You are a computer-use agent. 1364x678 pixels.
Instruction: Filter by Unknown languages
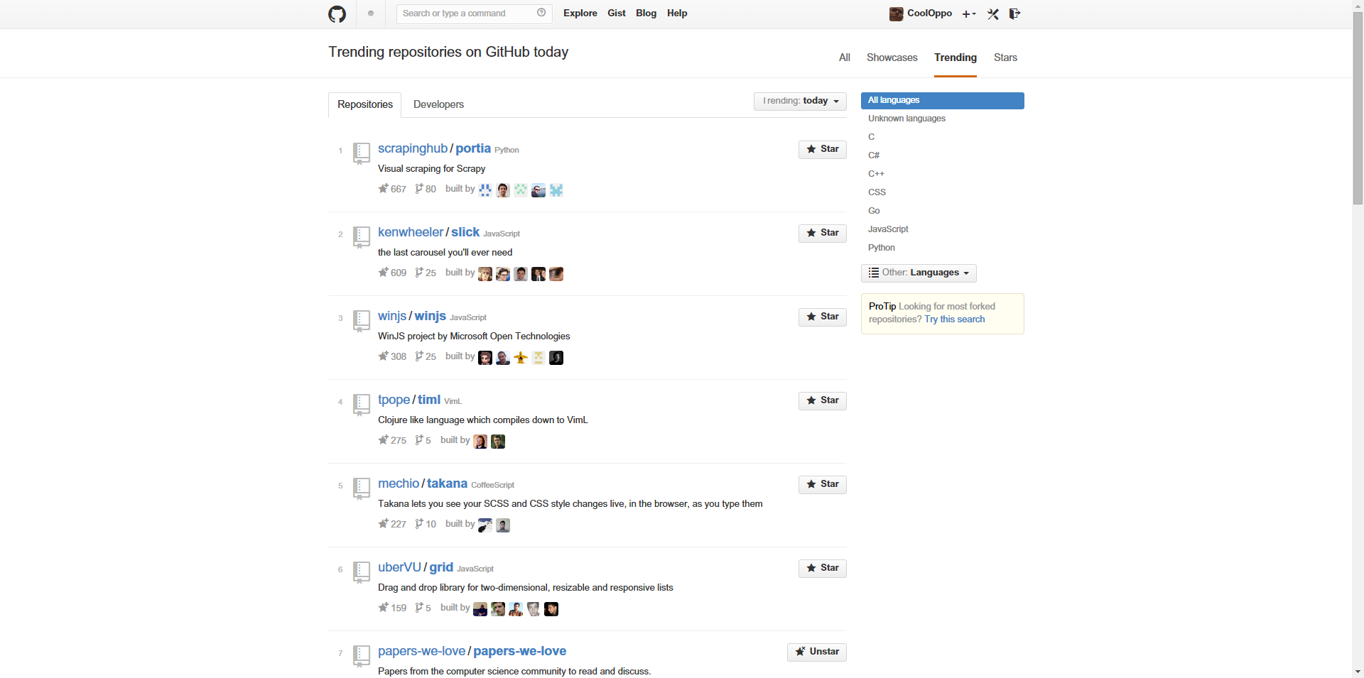pyautogui.click(x=943, y=119)
